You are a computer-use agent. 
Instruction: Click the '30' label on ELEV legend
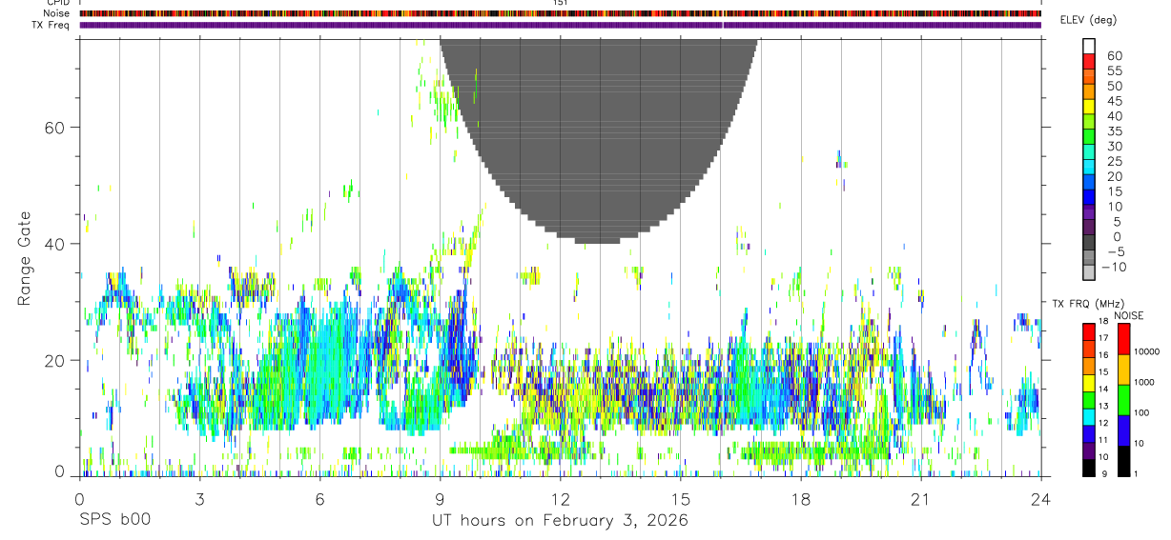pyautogui.click(x=1114, y=146)
